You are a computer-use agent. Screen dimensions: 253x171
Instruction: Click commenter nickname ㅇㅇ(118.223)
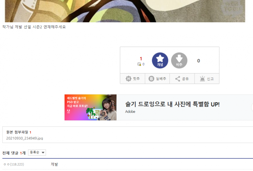click(14, 164)
